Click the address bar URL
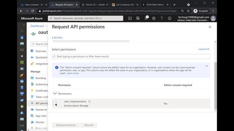 click(110, 11)
